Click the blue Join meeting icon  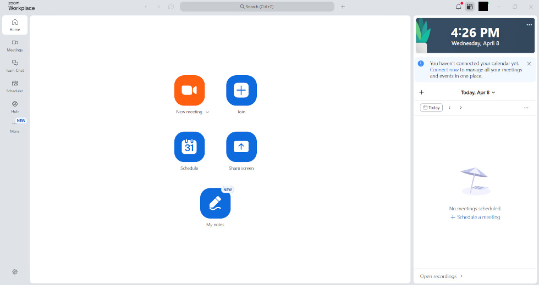click(241, 90)
